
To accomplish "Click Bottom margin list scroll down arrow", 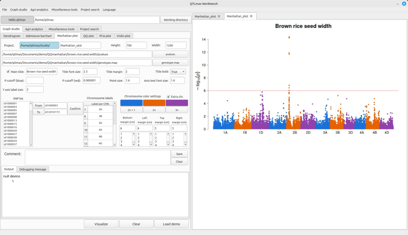I will pos(133,145).
